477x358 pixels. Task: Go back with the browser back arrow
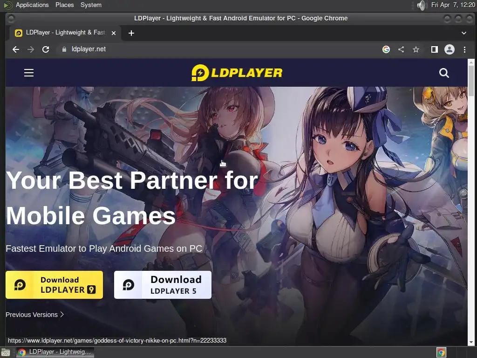[x=16, y=49]
